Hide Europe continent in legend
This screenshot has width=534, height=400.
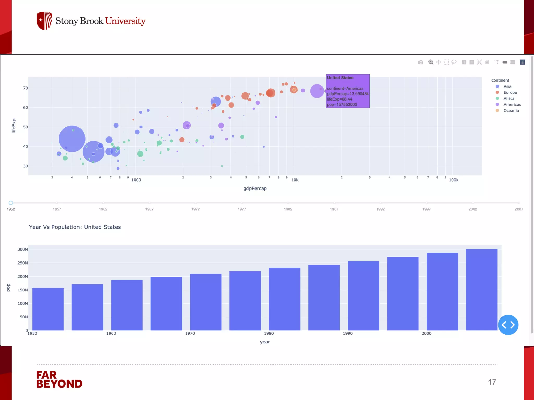tap(510, 92)
